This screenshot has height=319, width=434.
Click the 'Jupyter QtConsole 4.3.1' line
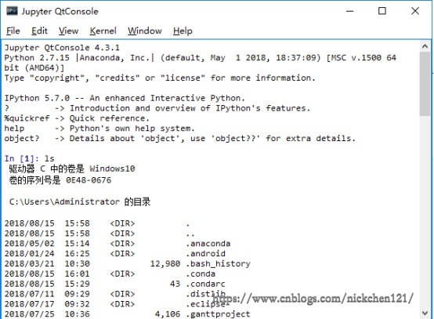pos(62,48)
